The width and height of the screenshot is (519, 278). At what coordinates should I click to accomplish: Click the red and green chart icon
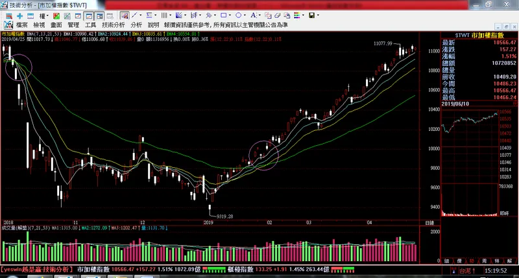click(x=56, y=16)
